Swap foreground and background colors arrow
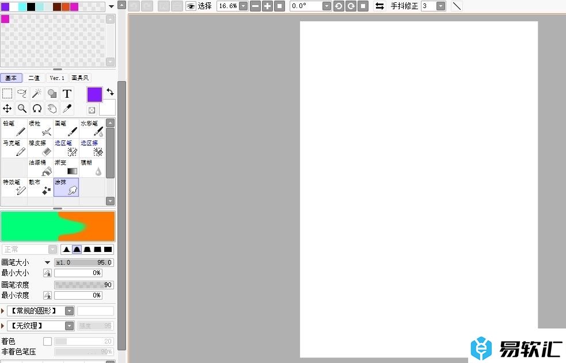 click(x=110, y=92)
